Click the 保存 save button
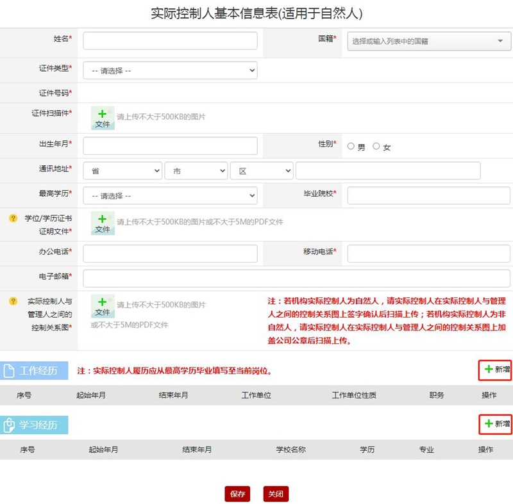513x504 pixels. point(237,494)
